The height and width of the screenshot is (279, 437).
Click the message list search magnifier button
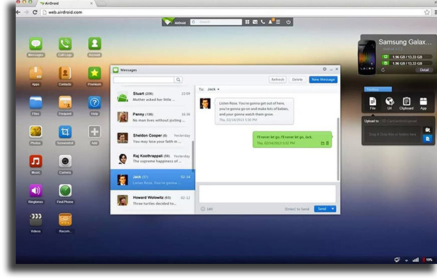pyautogui.click(x=178, y=80)
